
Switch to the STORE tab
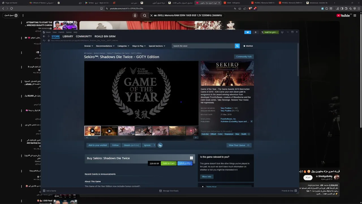56,36
